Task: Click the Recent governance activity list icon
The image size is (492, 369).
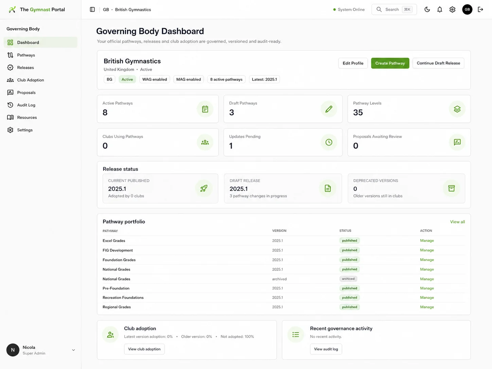Action: click(x=296, y=335)
